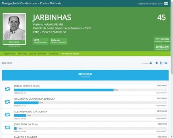The image size is (173, 138).
Task: Go to Página Inicial breadcrumb
Action: [9, 54]
